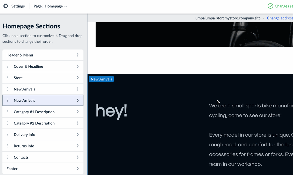
Task: Click the Changes saved status text
Action: pos(283,6)
